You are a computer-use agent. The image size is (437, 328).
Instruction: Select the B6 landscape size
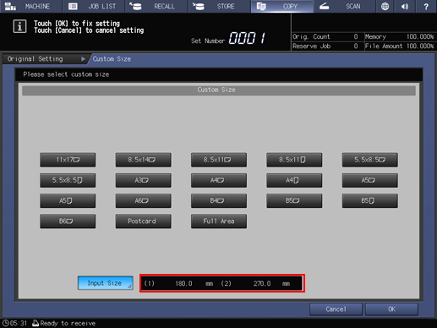pyautogui.click(x=68, y=221)
